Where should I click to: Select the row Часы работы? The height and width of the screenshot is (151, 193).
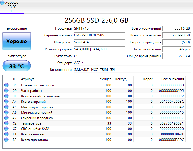pyautogui.click(x=94, y=90)
